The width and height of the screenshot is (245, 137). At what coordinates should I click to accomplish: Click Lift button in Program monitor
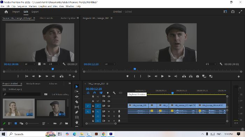click(x=184, y=76)
